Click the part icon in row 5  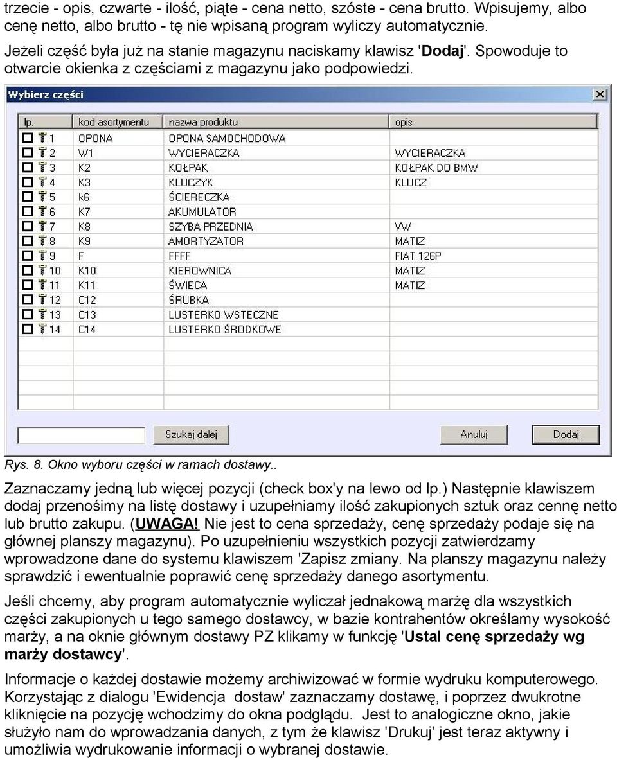click(x=42, y=197)
